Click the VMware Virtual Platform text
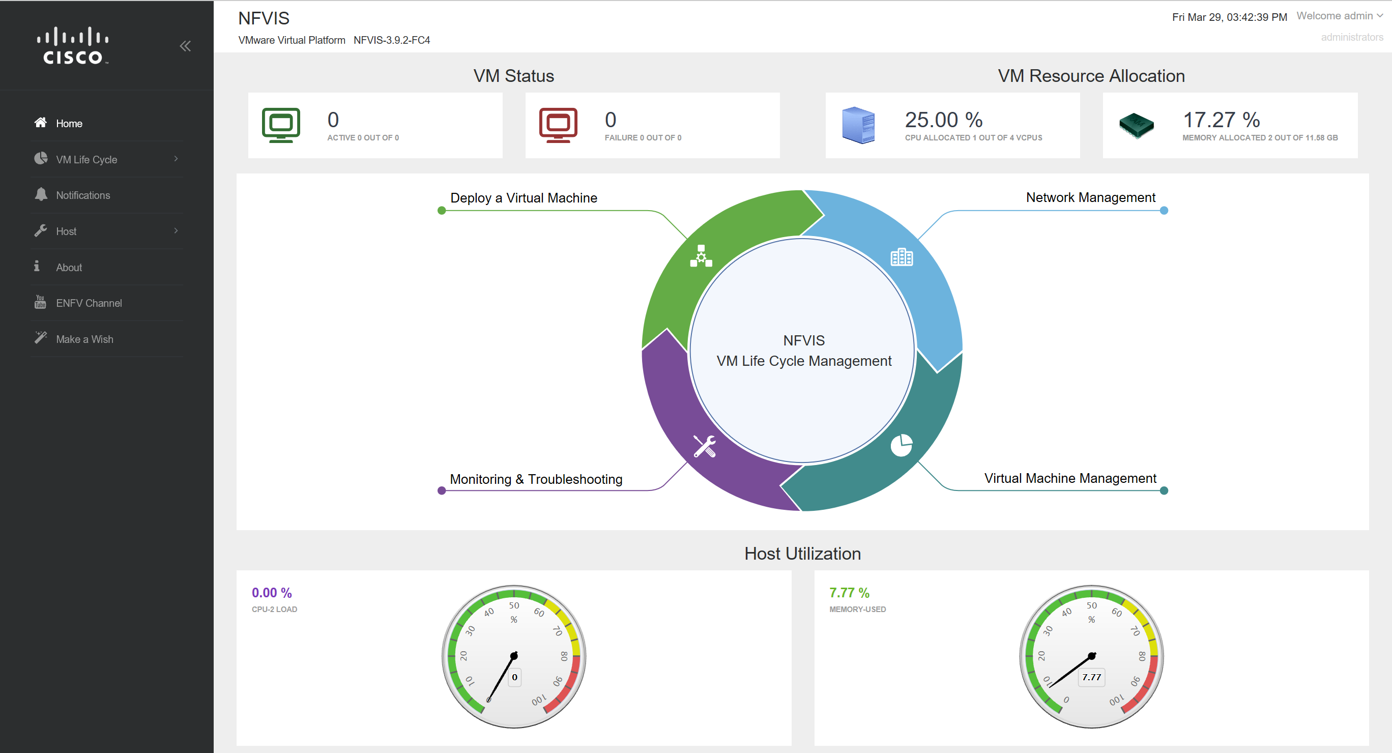 [292, 40]
